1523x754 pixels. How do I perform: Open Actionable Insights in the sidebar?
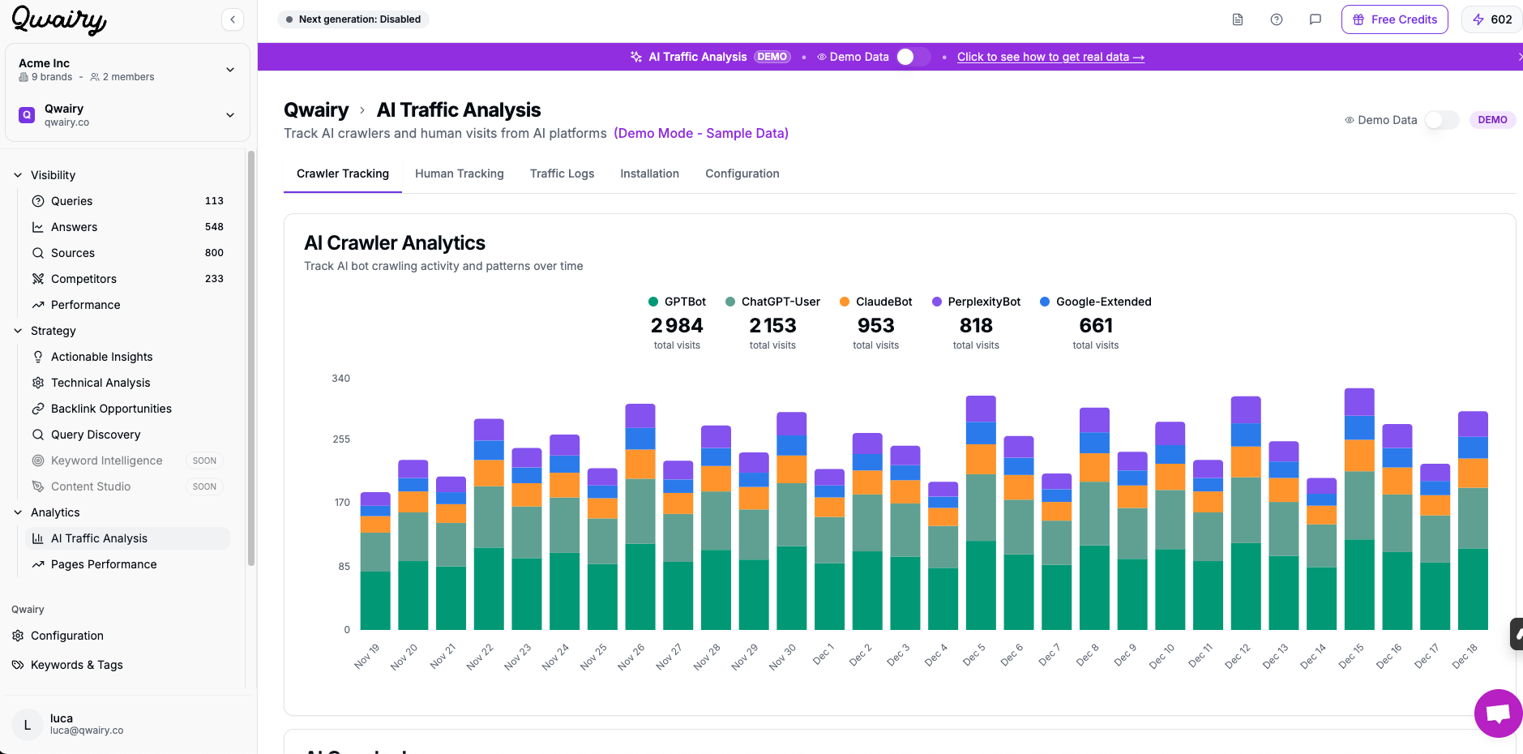[x=127, y=357]
